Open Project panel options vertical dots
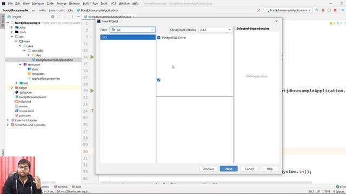Image resolution: width=346 pixels, height=194 pixels. click(72, 17)
